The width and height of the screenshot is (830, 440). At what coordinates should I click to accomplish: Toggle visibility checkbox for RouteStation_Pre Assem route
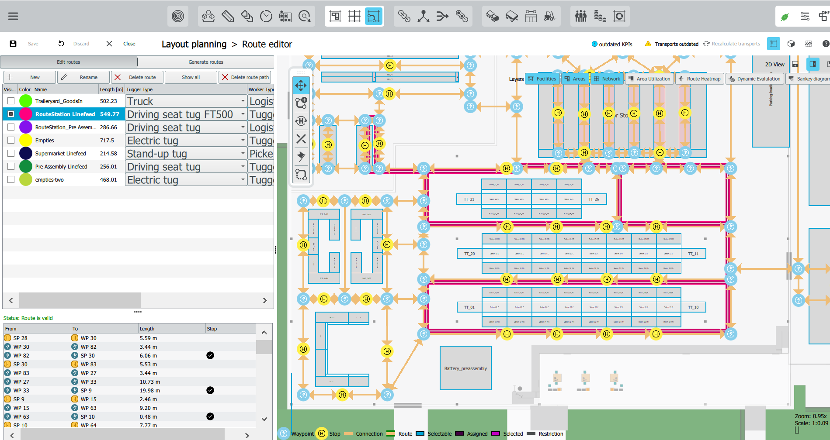coord(11,127)
